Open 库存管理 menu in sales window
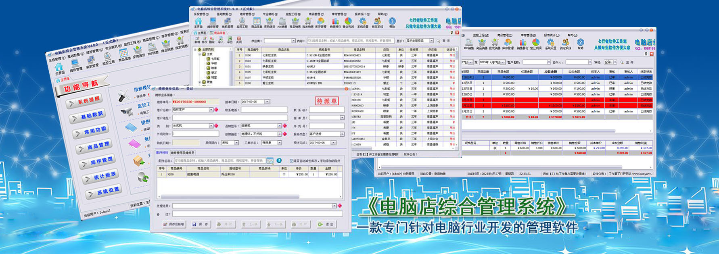 (528, 35)
